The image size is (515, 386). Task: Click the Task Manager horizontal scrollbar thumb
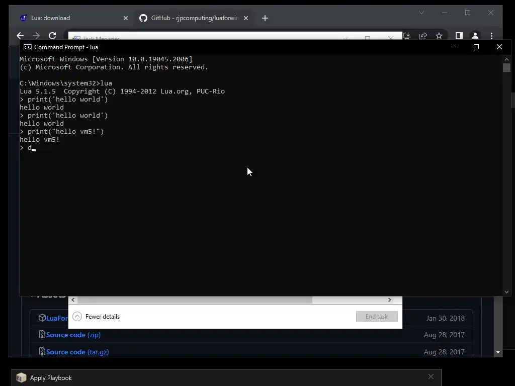click(195, 300)
